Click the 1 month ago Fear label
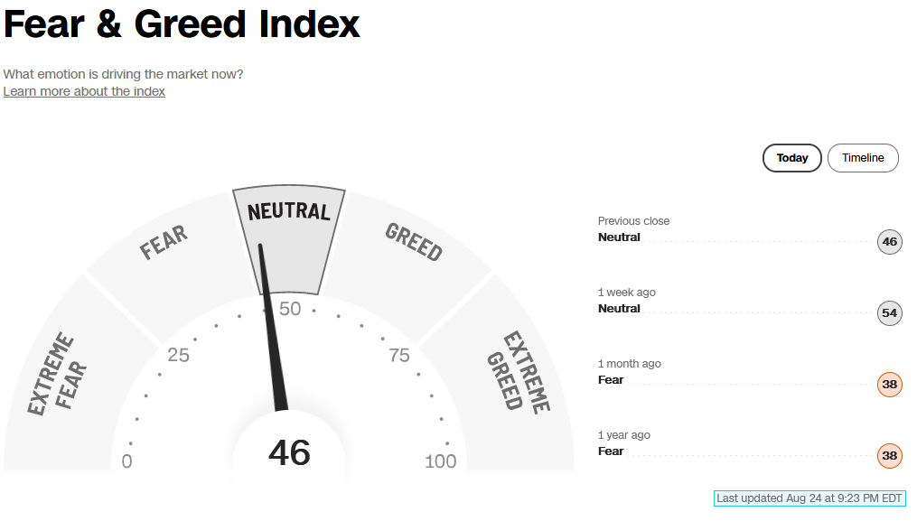917x521 pixels. pyautogui.click(x=611, y=380)
